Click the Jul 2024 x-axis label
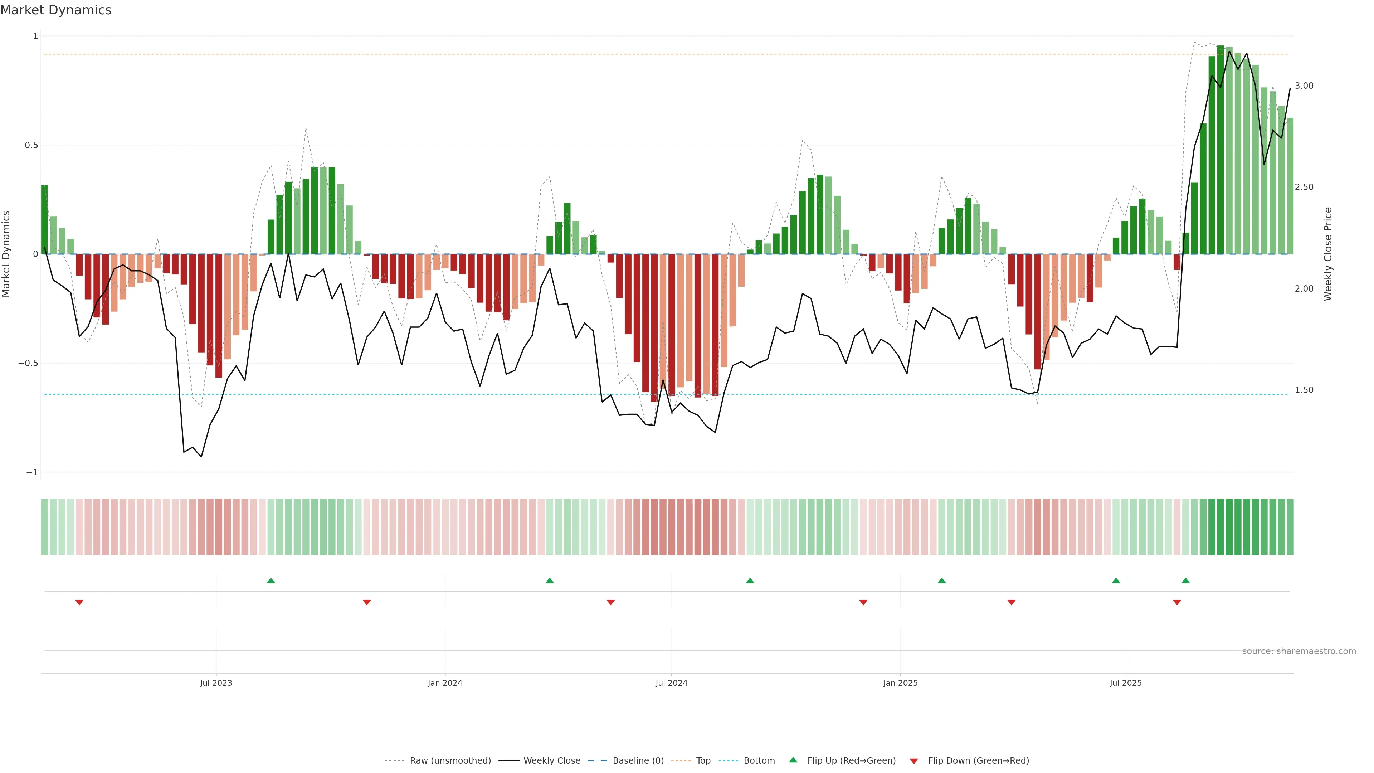Viewport: 1374px width, 773px height. point(671,683)
